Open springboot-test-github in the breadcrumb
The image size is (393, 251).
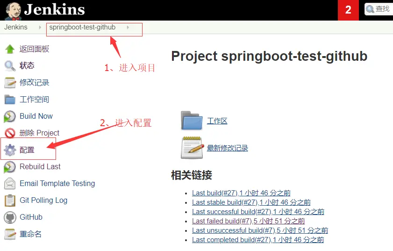point(82,27)
